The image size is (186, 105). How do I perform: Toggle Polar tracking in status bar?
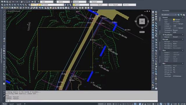coord(123,104)
